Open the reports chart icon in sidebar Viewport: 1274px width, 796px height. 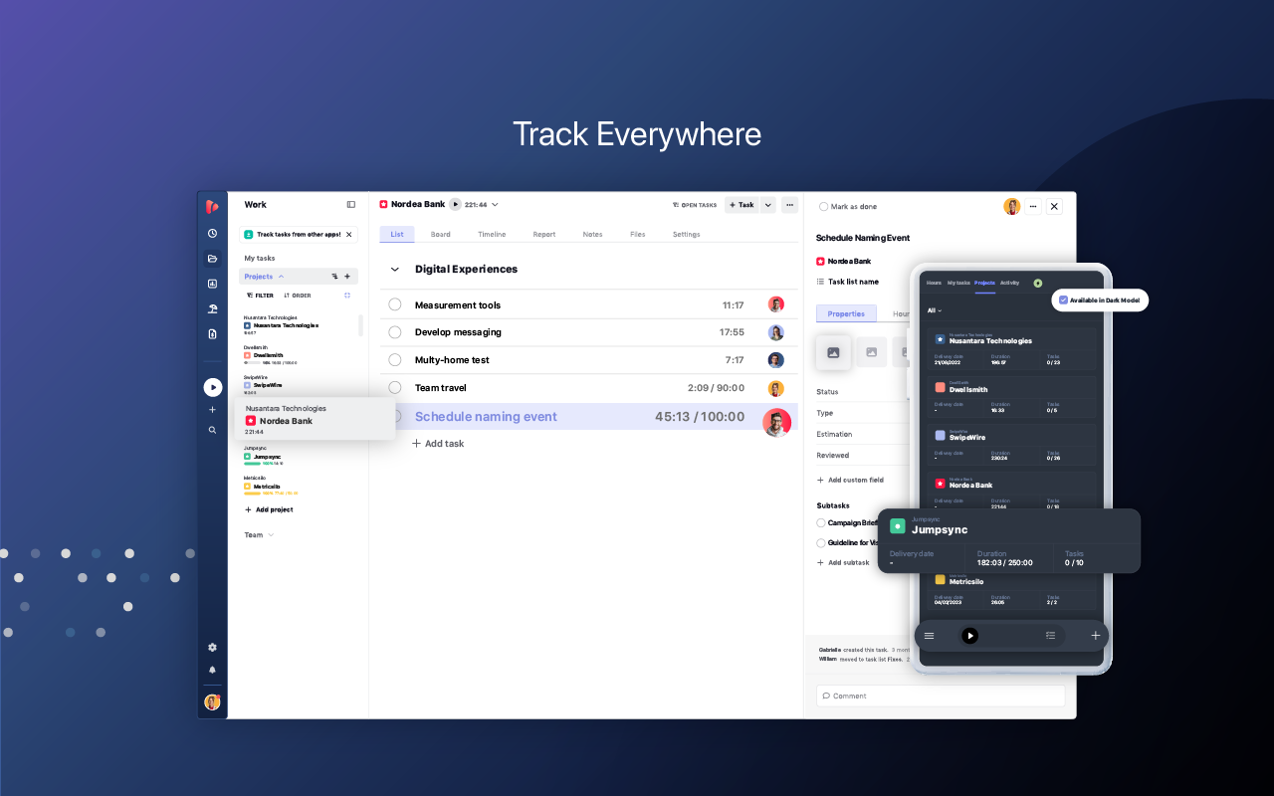(x=212, y=284)
